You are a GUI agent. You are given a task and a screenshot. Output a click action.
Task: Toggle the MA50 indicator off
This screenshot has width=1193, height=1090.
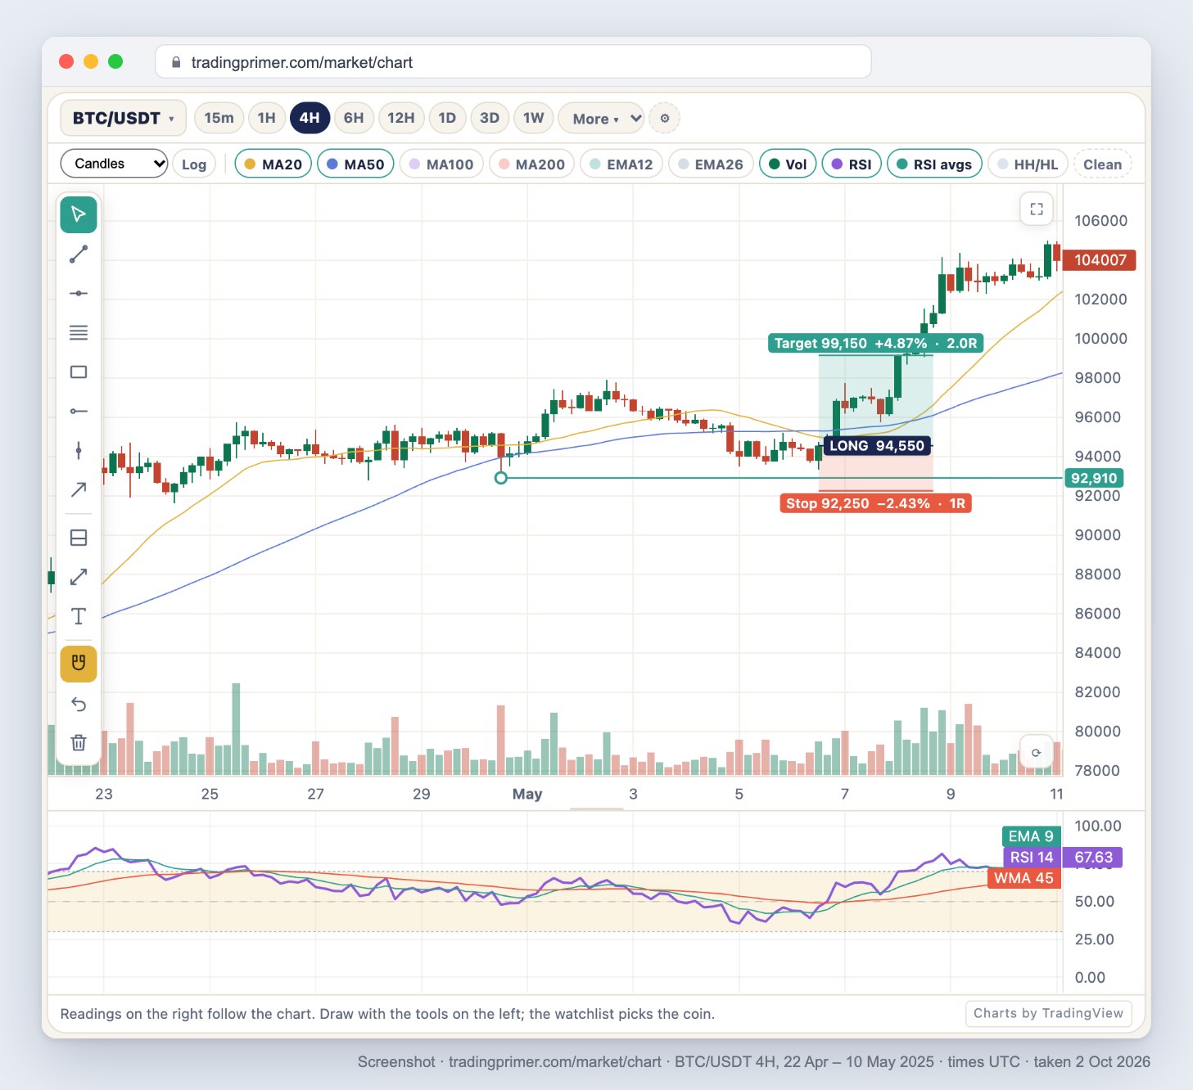(x=355, y=164)
